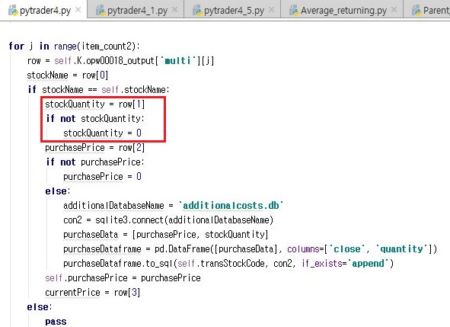
Task: Click the 'quantity' column string
Action: click(401, 248)
